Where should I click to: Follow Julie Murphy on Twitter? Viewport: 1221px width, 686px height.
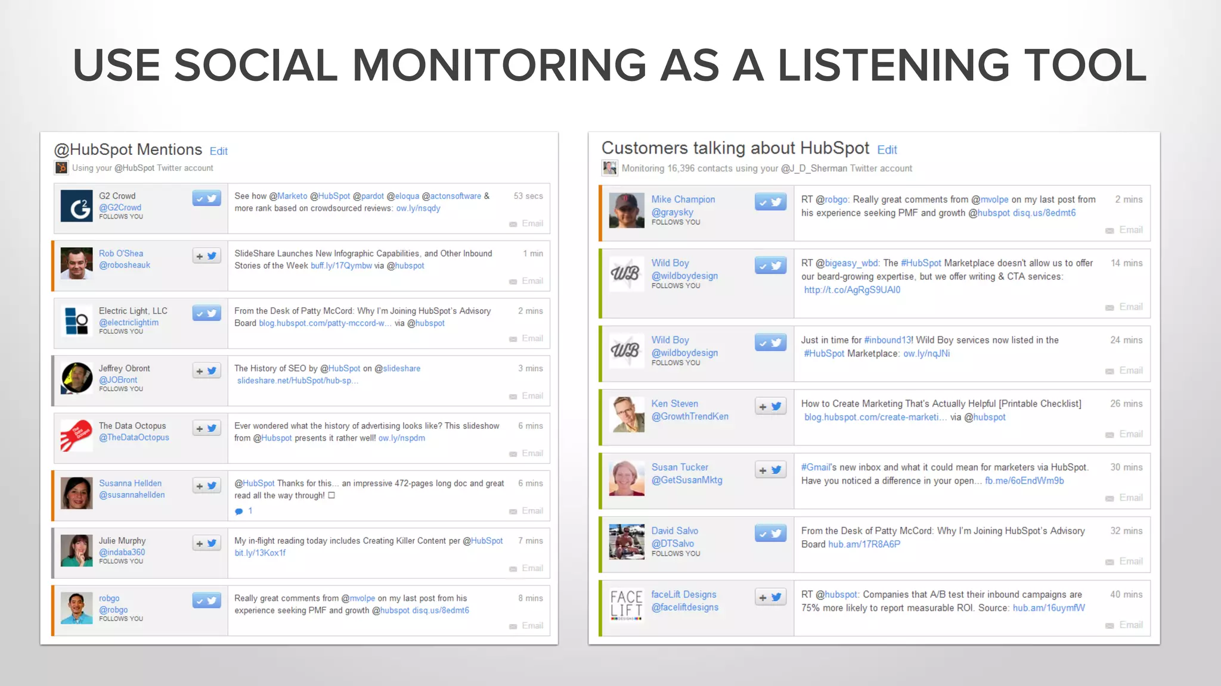[x=206, y=543]
